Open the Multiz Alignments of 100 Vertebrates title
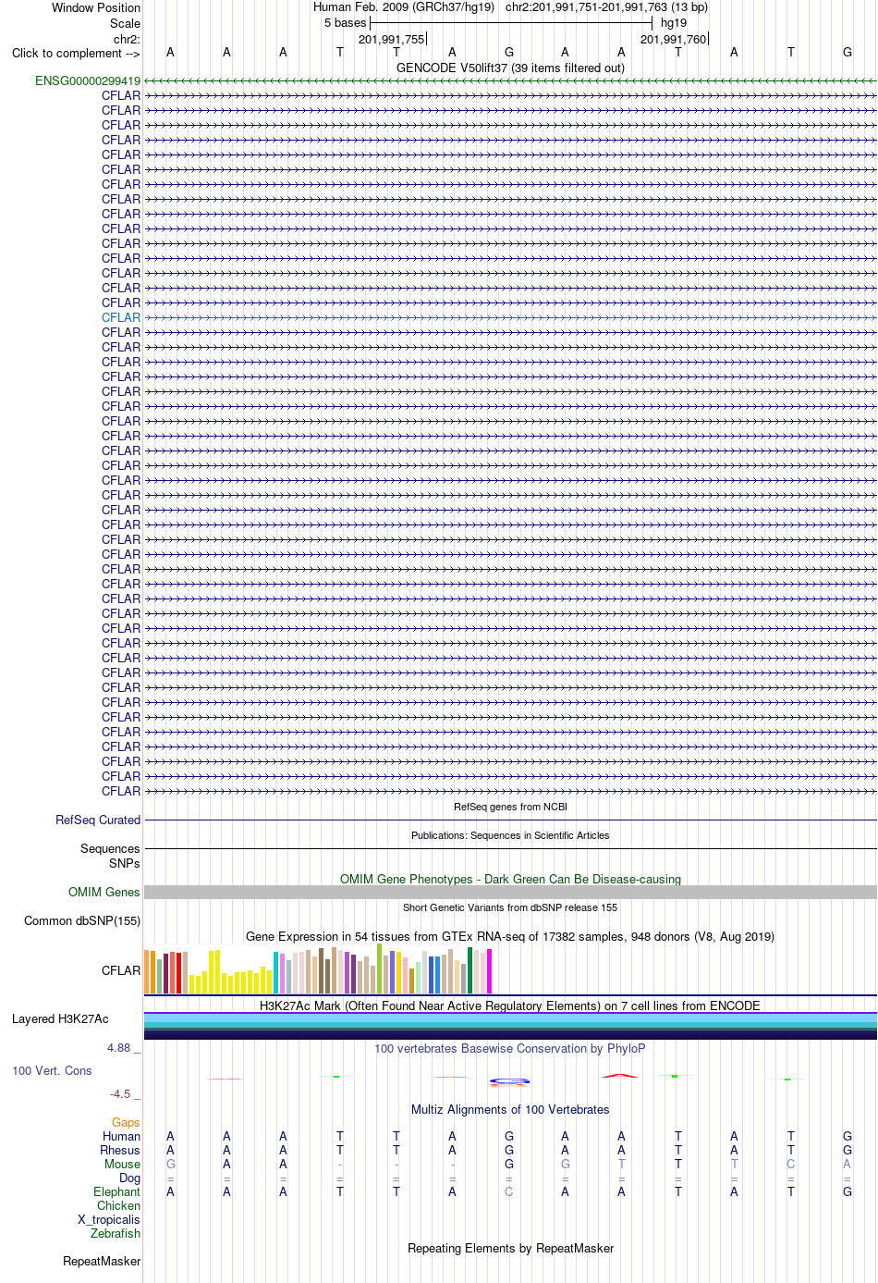 [510, 1109]
